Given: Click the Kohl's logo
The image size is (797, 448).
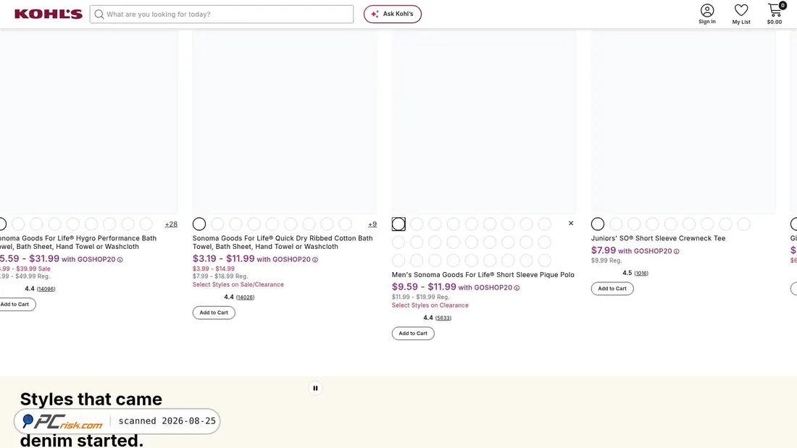Looking at the screenshot, I should point(49,14).
